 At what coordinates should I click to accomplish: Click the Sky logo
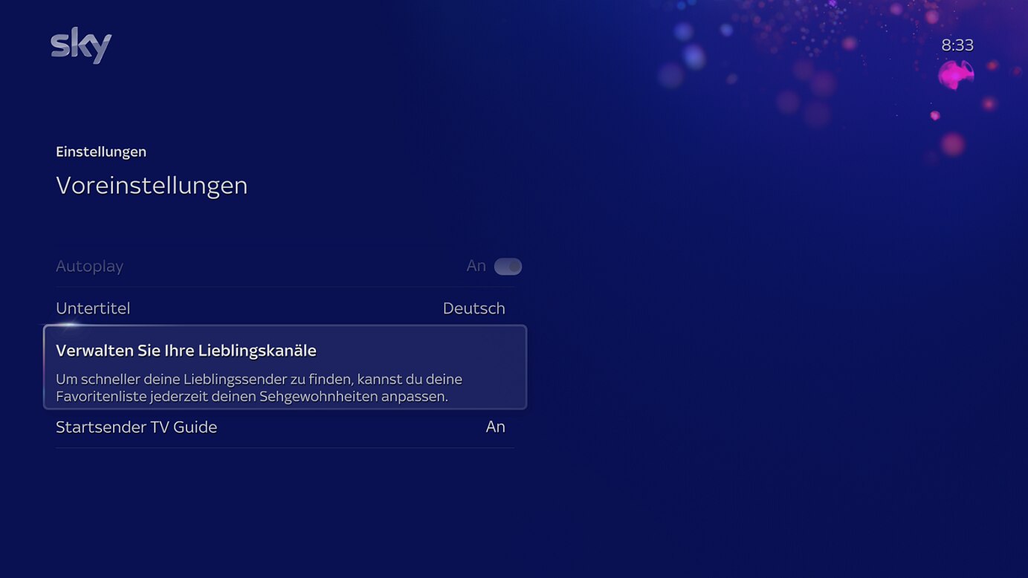pos(80,45)
